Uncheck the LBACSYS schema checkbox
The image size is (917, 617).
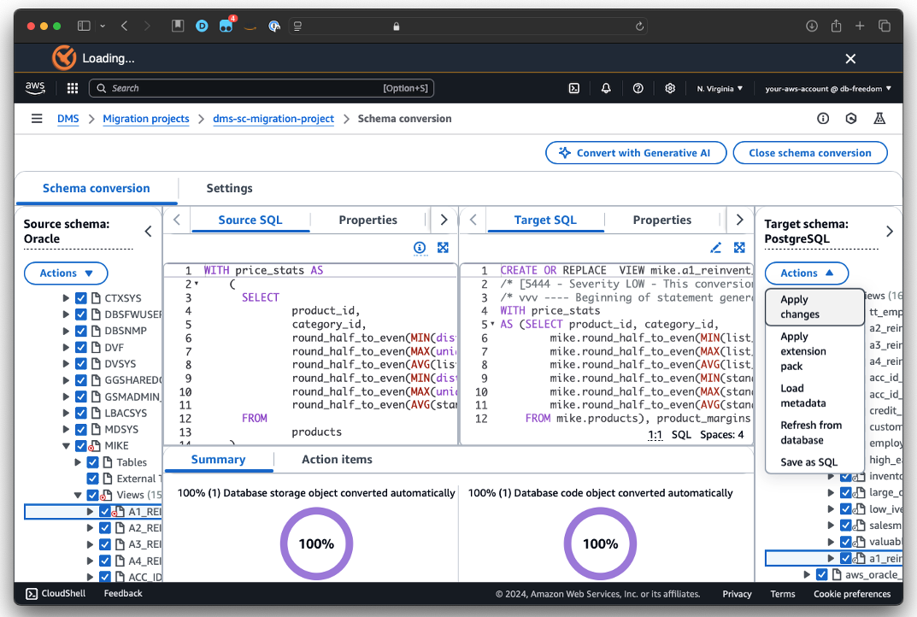[x=81, y=413]
